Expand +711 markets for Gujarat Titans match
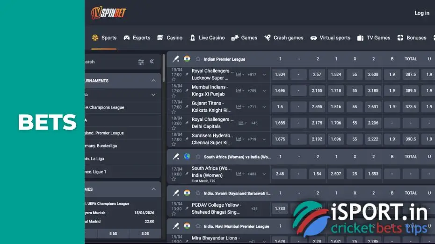Screen dimensions: 435x244 (264, 107)
